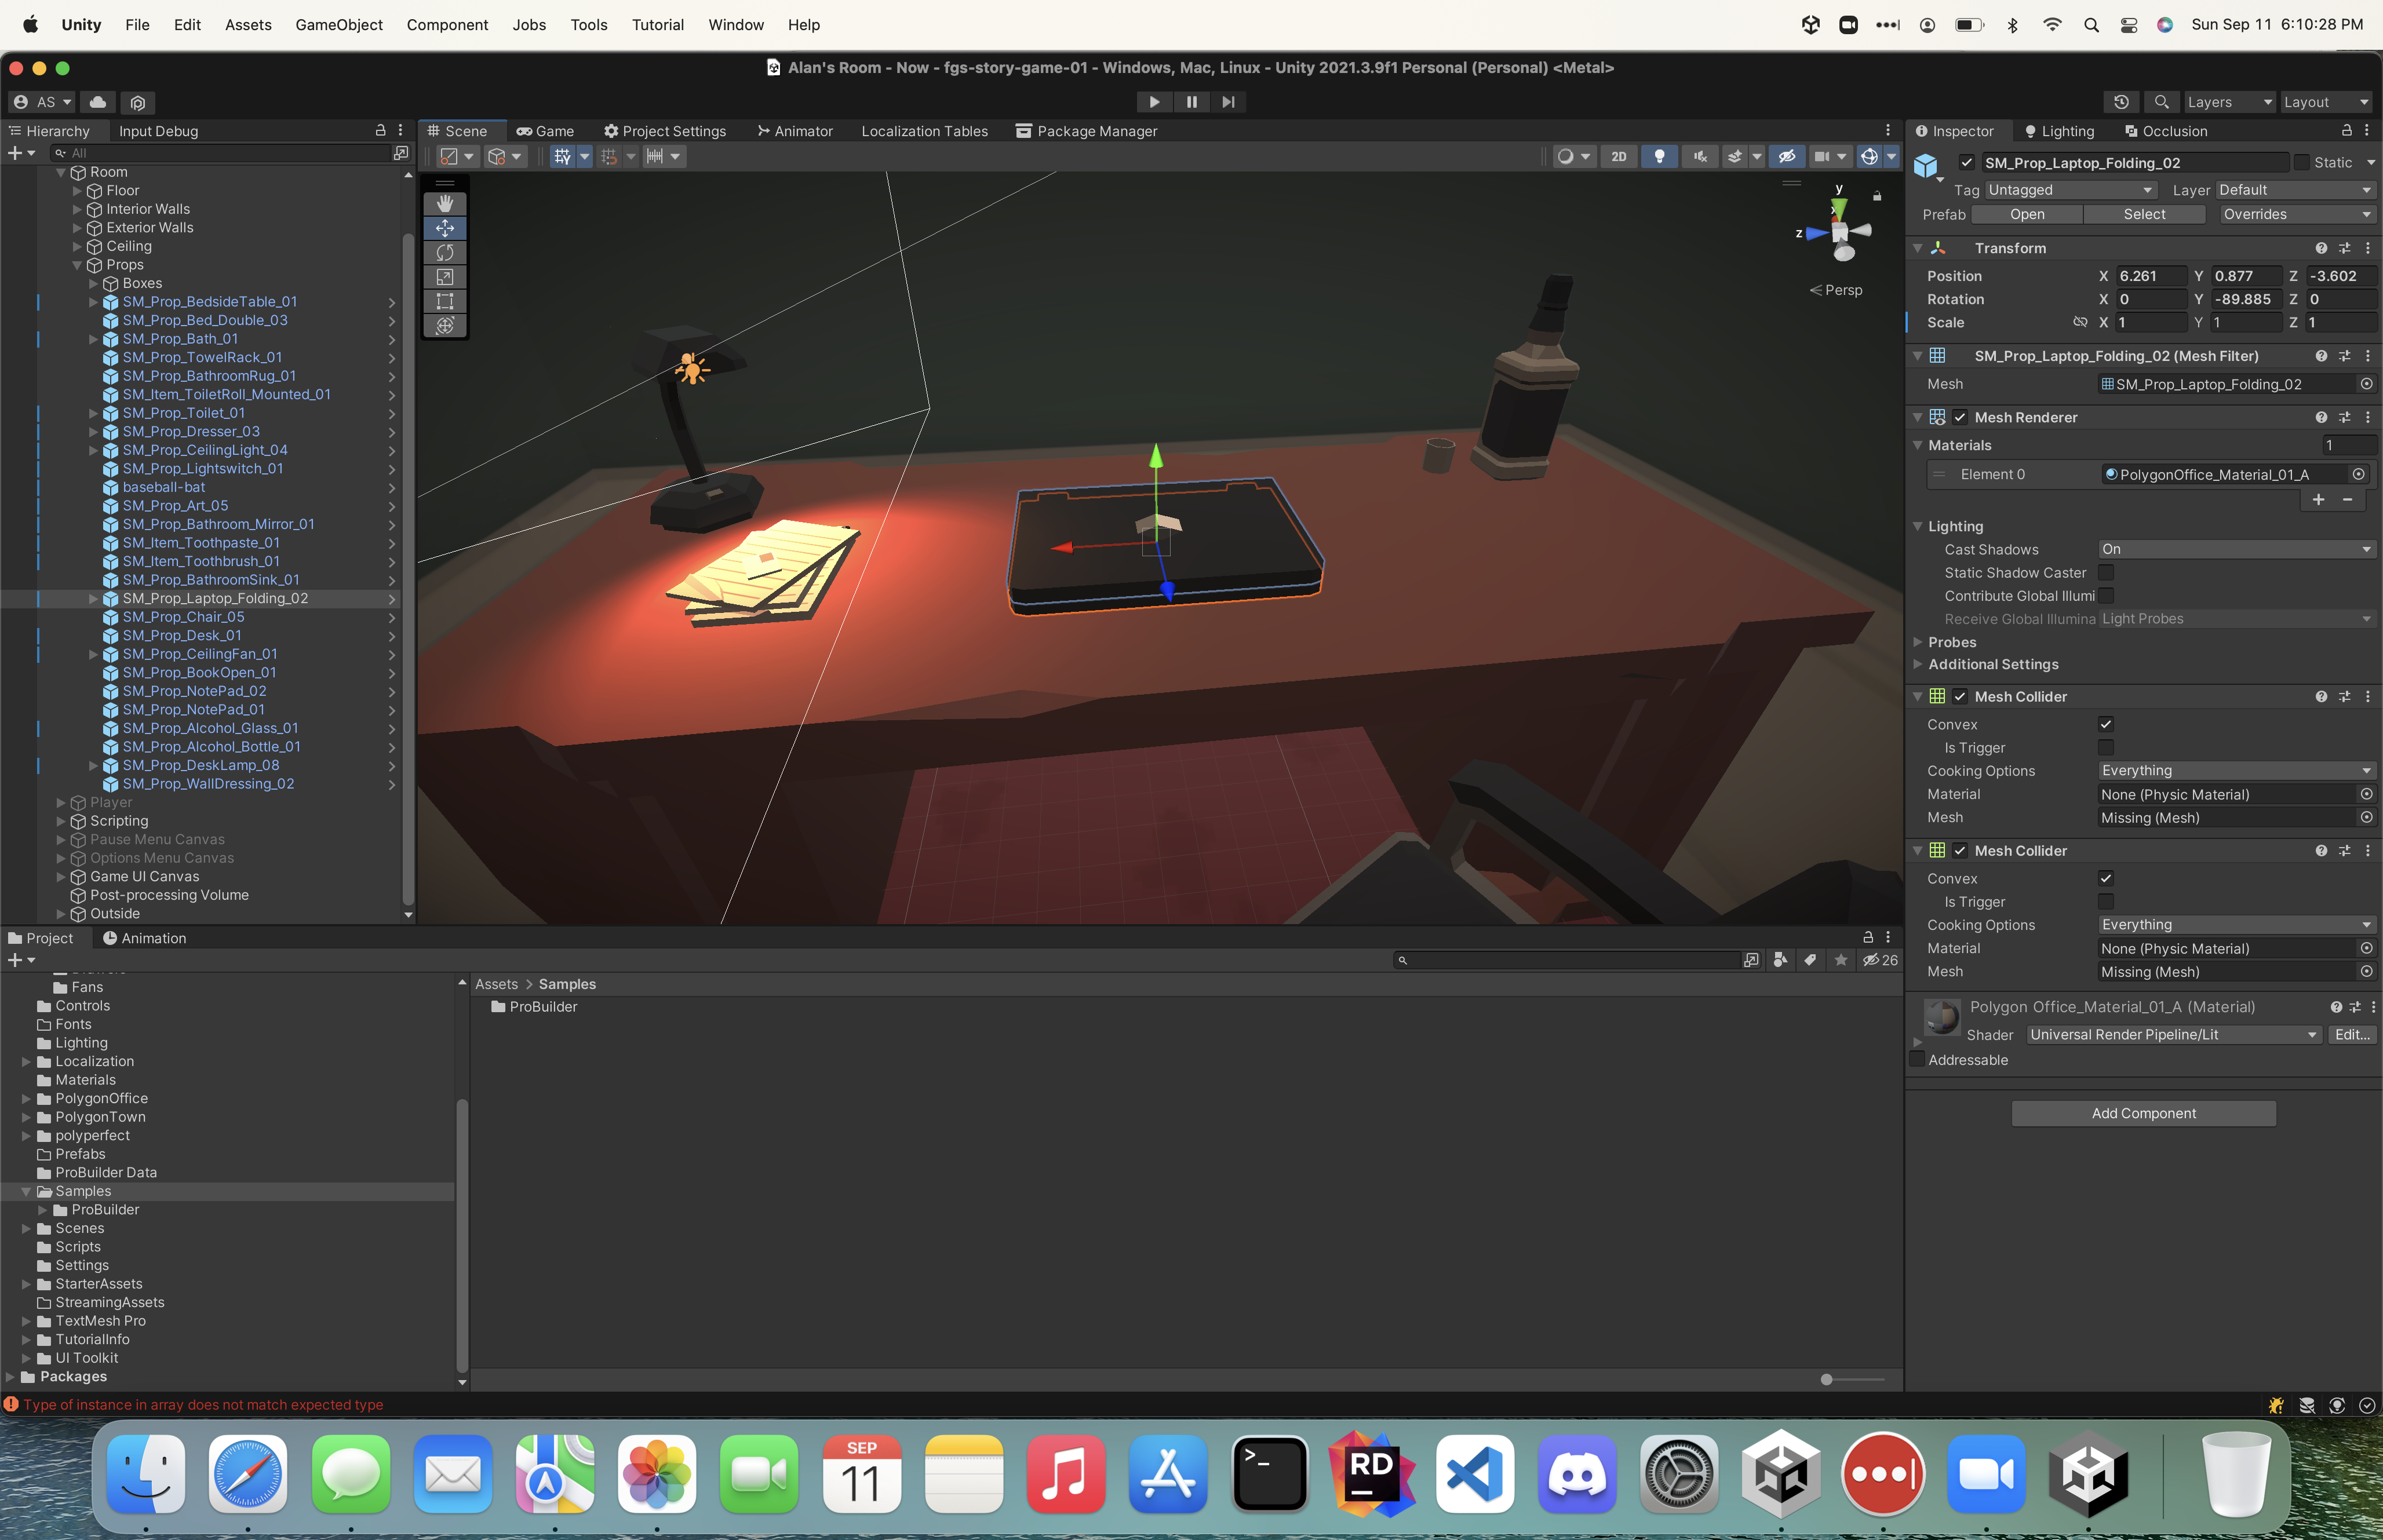Select the Rect transform tool
Screen dimensions: 2383x1540
(445, 301)
